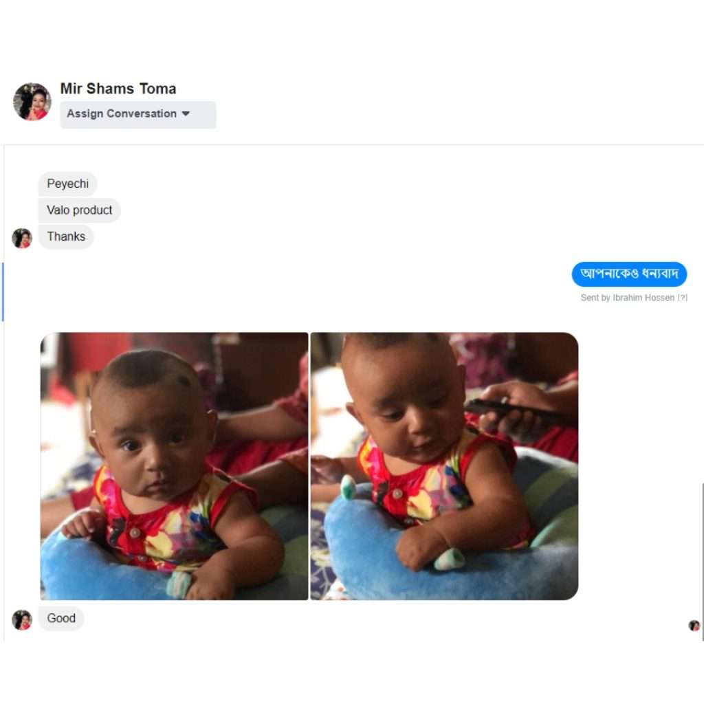
Task: Click the 'Assign Conversation' text label
Action: [122, 114]
